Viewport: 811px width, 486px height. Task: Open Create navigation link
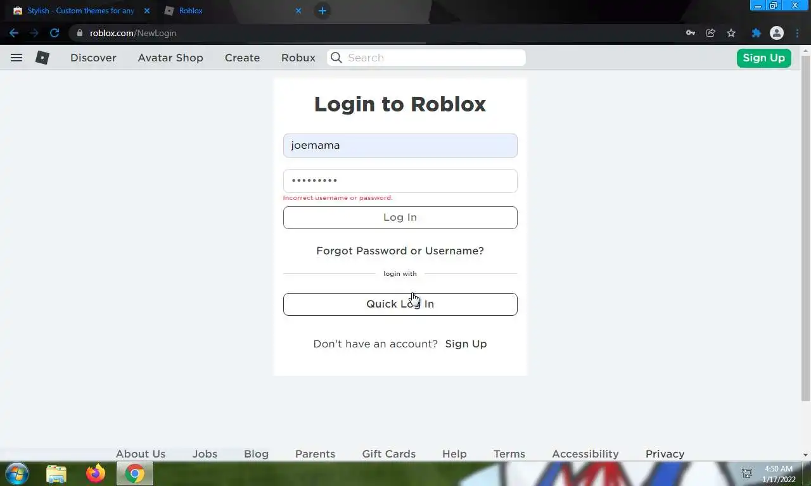[242, 58]
